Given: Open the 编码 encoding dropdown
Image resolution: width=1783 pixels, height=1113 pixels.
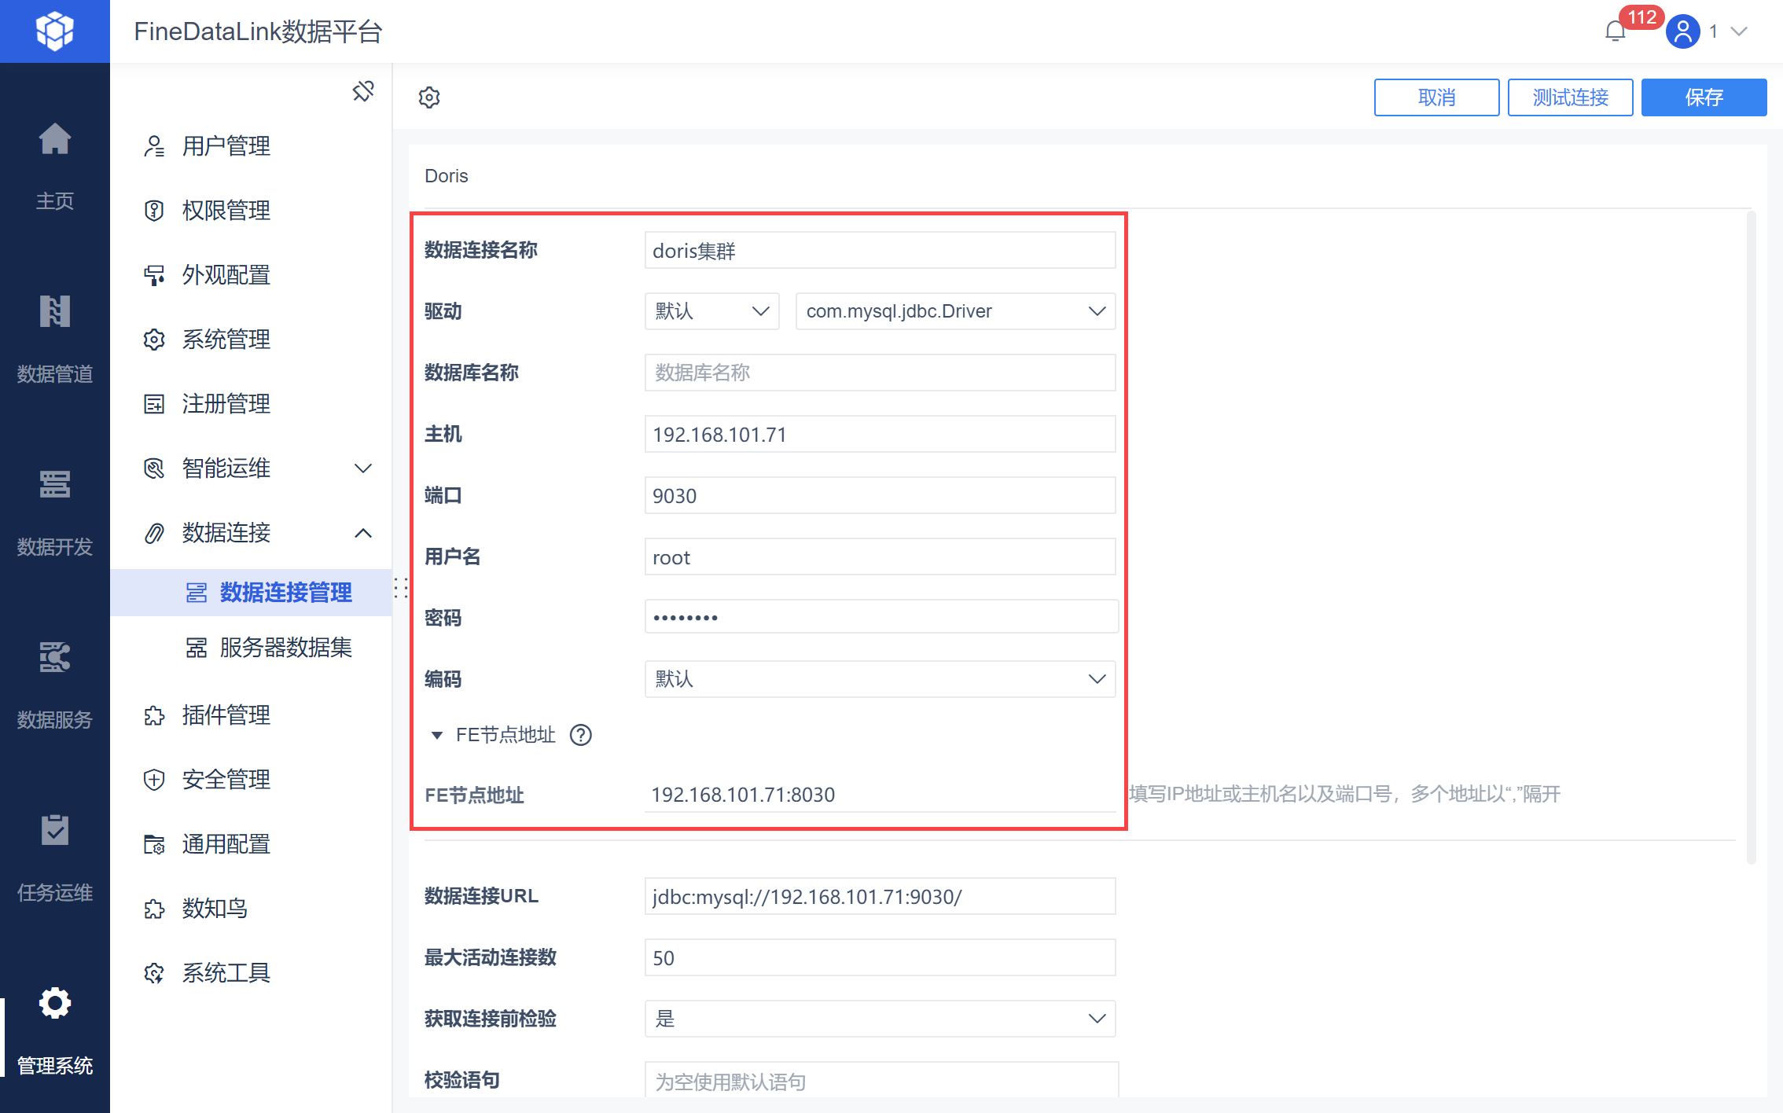Looking at the screenshot, I should [880, 679].
